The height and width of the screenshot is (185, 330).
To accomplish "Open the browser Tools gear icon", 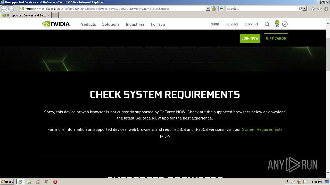I will pos(326,9).
